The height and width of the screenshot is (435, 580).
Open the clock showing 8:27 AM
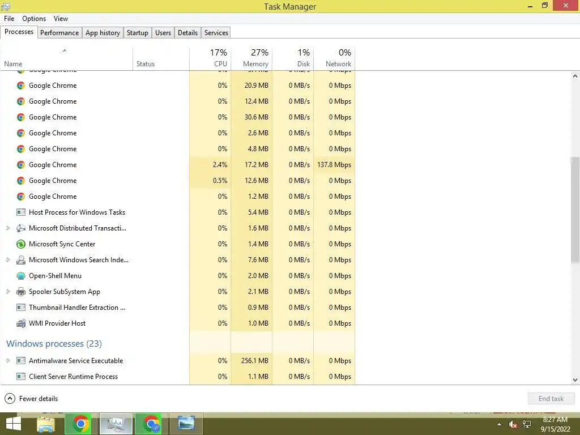pos(555,424)
